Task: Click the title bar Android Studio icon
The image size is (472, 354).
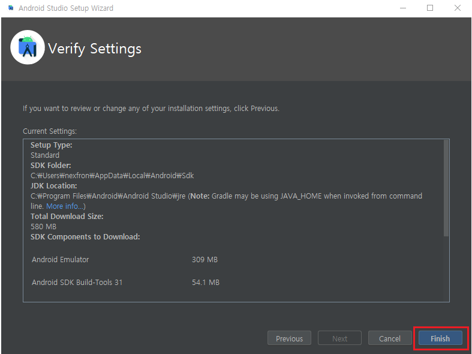Action: pyautogui.click(x=11, y=8)
